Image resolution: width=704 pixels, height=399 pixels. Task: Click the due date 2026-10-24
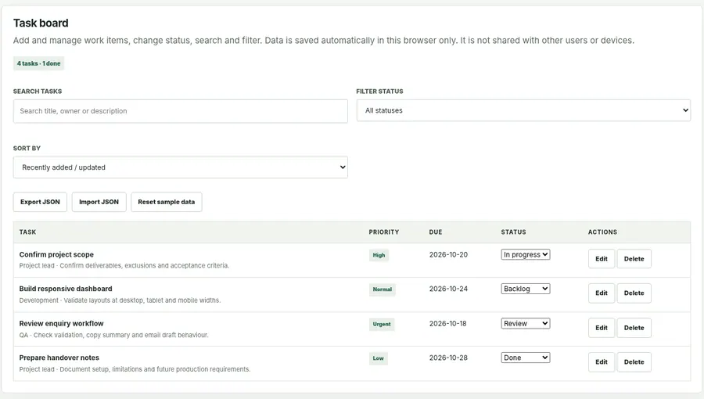[448, 289]
